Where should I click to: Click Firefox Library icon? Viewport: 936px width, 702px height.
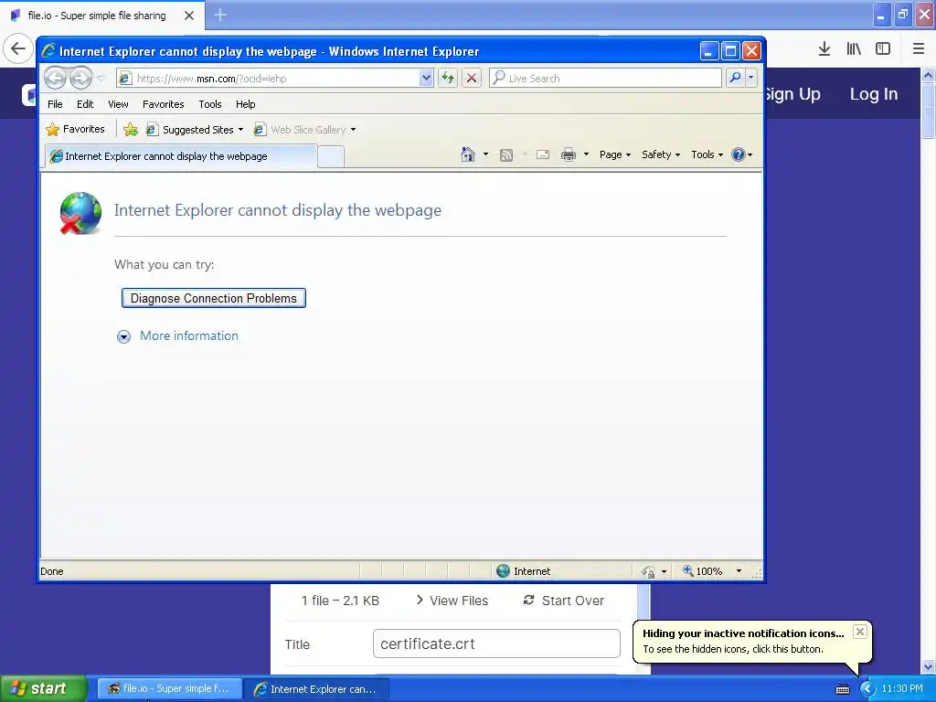(854, 48)
